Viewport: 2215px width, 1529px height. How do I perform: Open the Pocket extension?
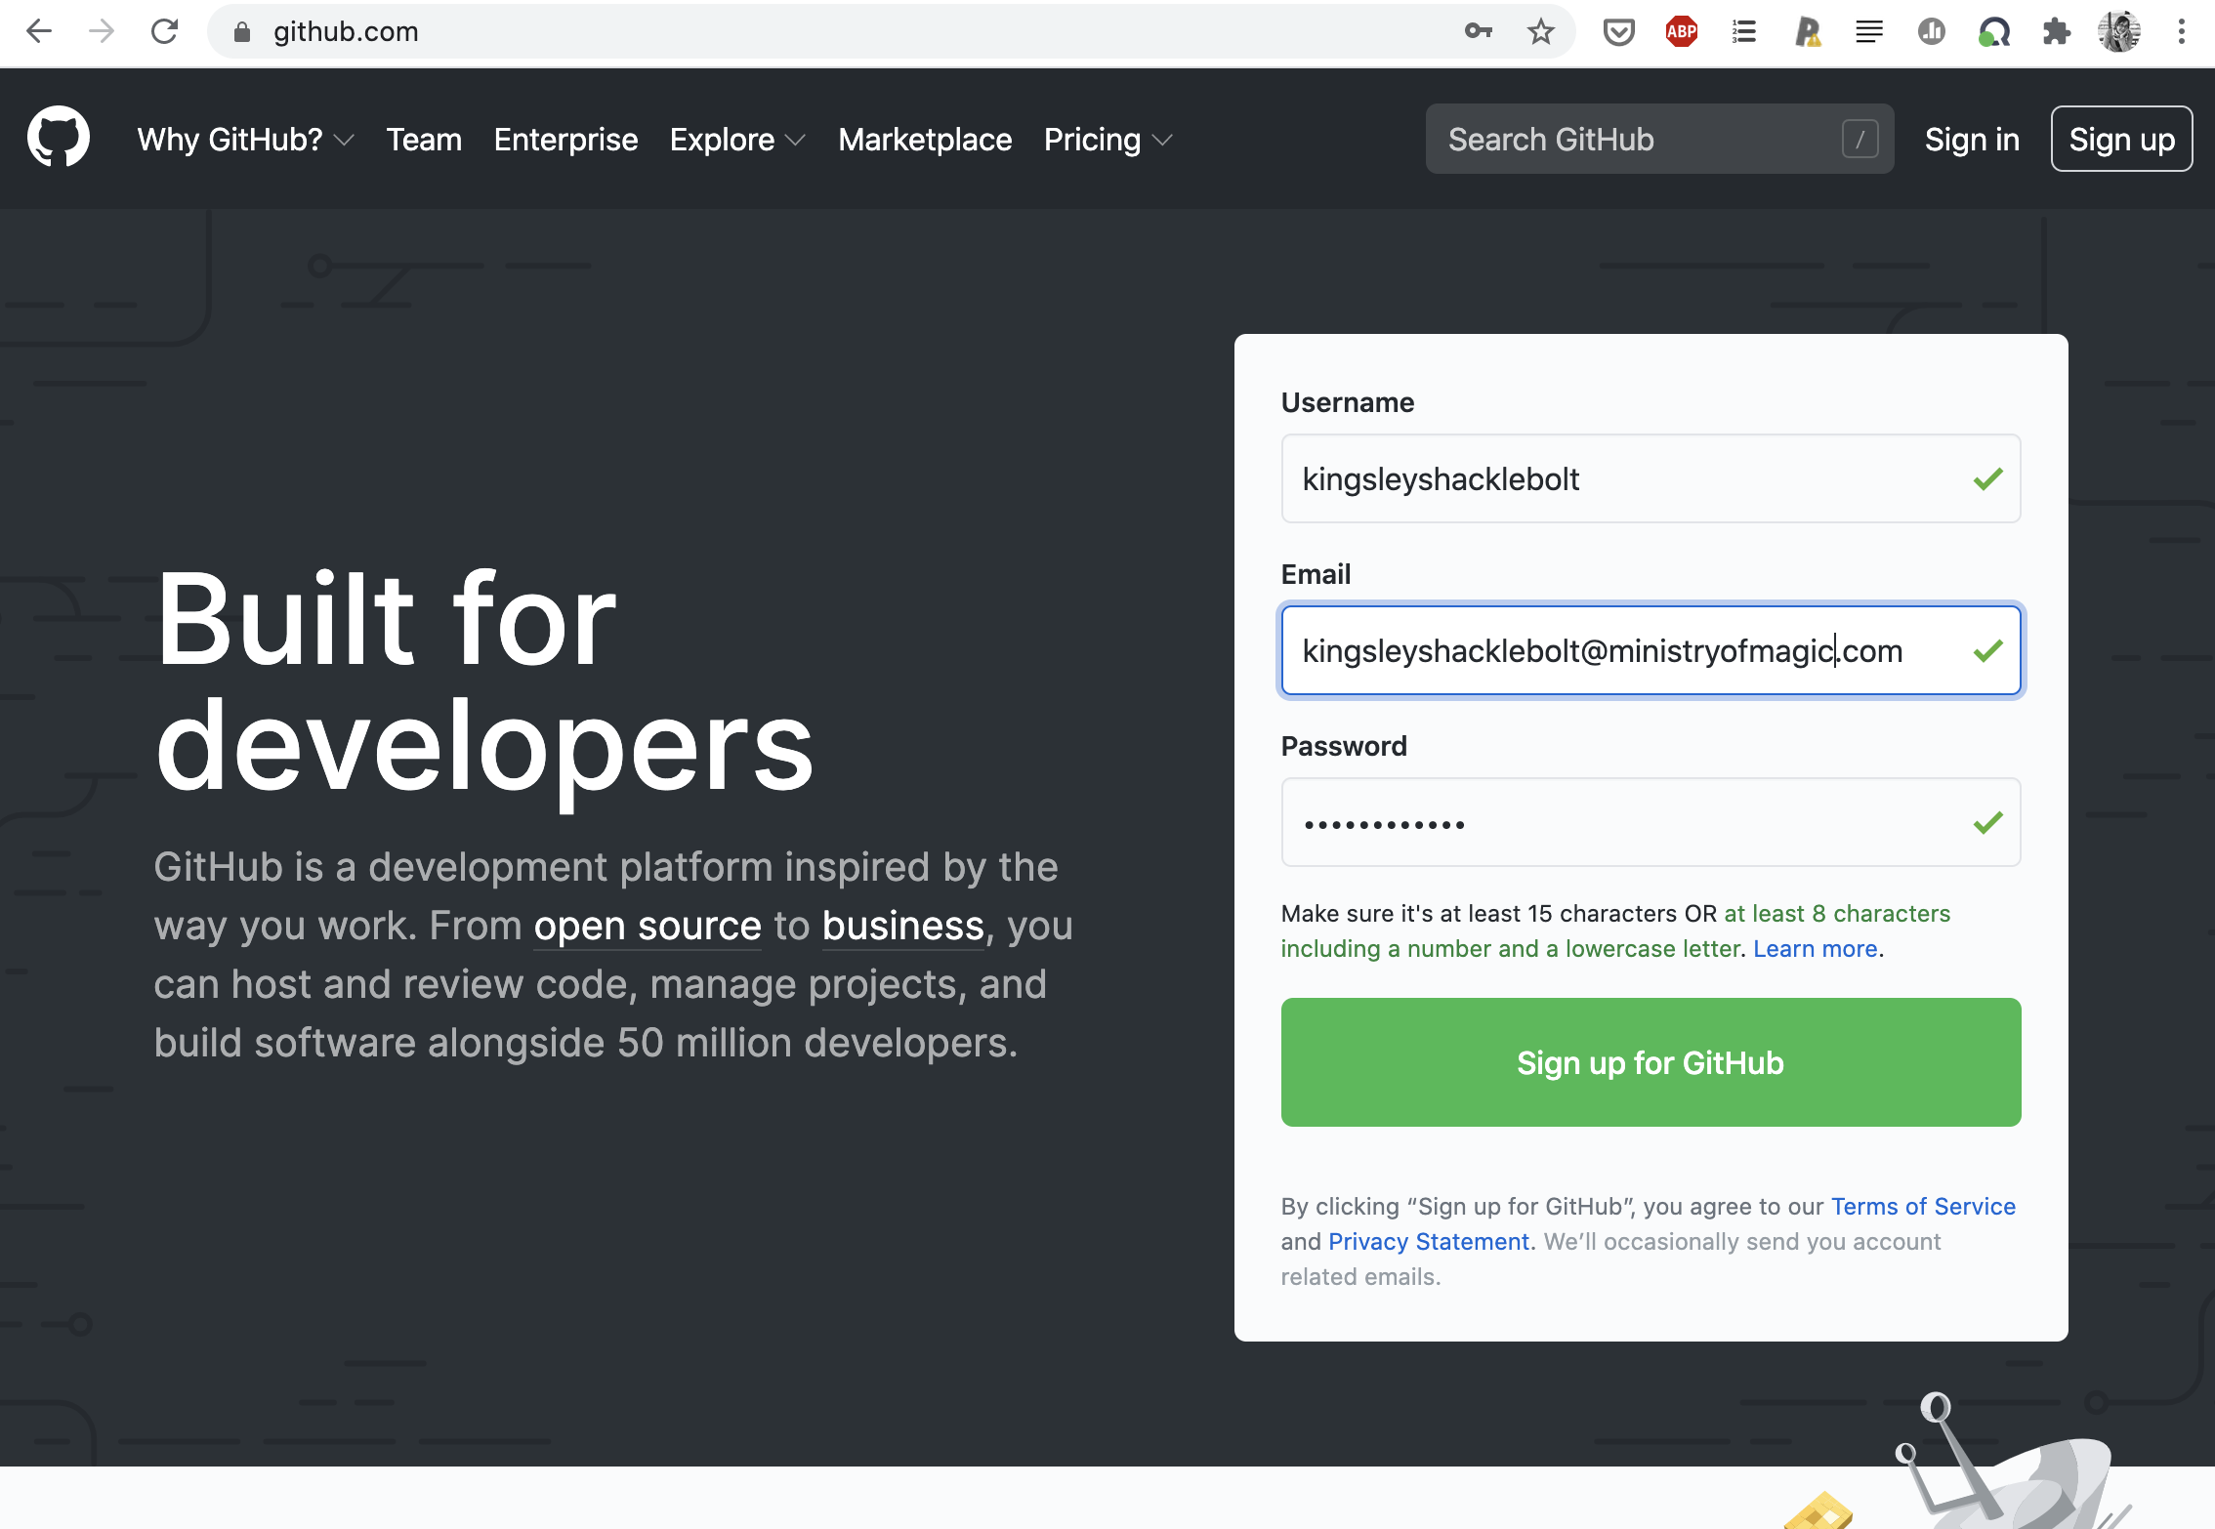1619,32
